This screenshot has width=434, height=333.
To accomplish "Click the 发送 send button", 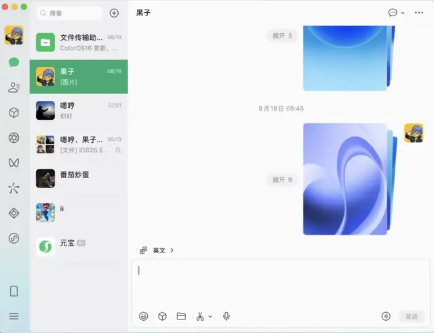I will (412, 316).
